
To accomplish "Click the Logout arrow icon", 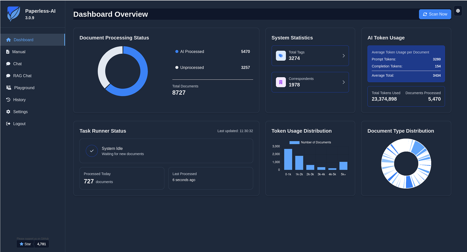I will 8,124.
